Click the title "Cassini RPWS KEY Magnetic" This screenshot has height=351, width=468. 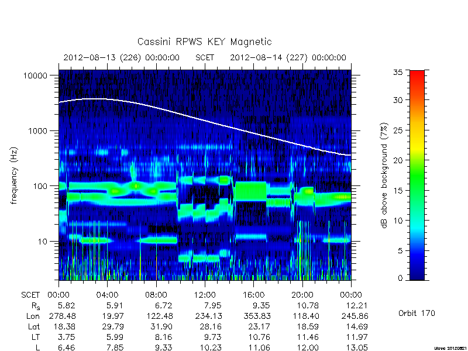coord(204,42)
